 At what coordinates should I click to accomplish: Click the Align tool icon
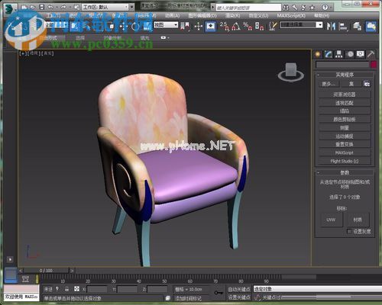pos(344,27)
